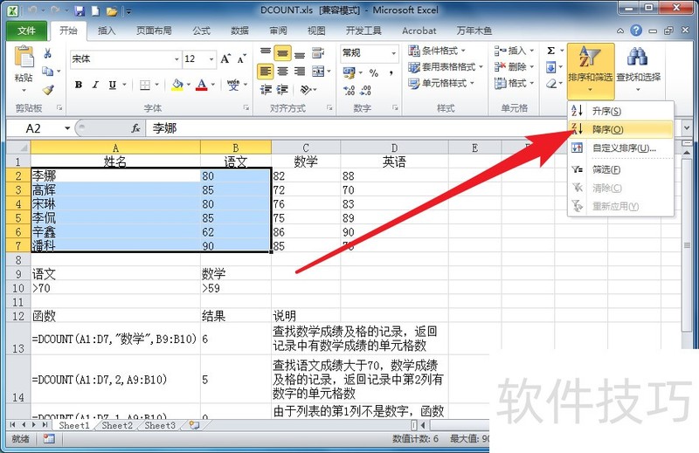This screenshot has height=453, width=699.
Task: Open the font name box 宋体
Action: (125, 58)
